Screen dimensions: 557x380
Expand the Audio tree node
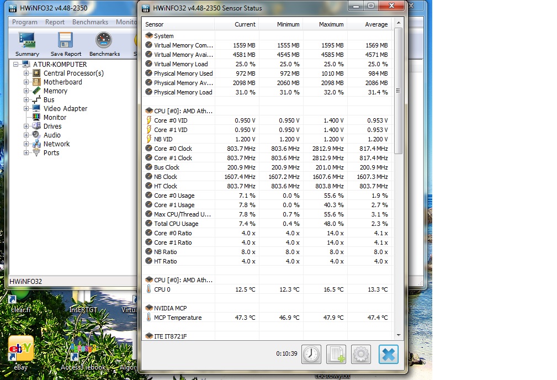26,135
